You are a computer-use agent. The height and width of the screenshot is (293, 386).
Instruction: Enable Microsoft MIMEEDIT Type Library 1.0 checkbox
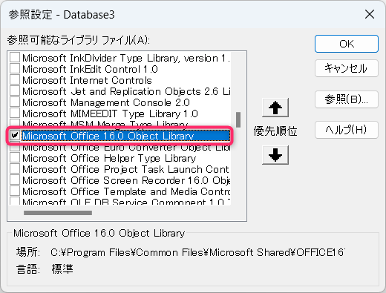[15, 113]
